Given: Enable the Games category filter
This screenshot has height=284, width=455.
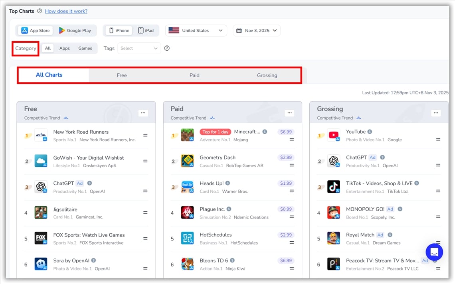Looking at the screenshot, I should tap(85, 48).
